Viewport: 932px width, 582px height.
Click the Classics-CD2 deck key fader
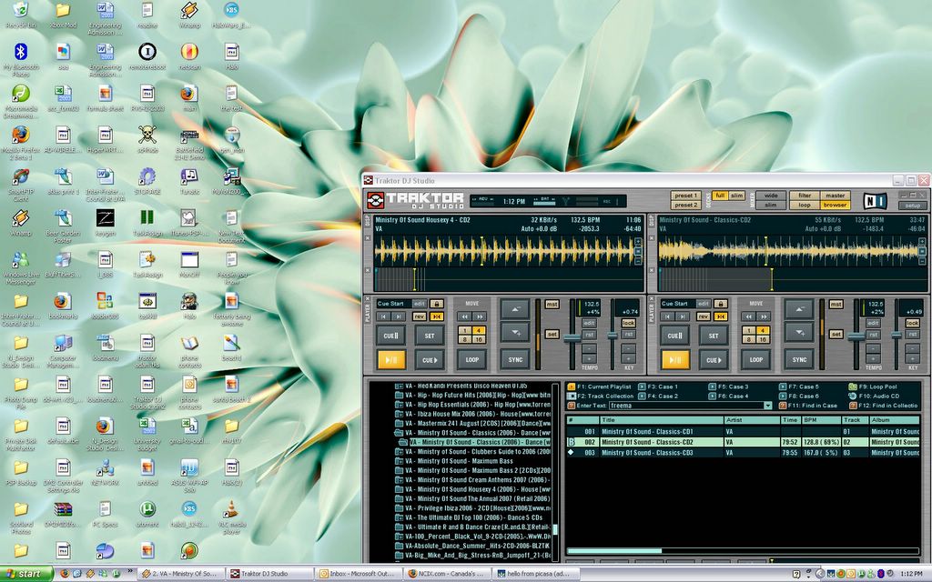(x=897, y=335)
